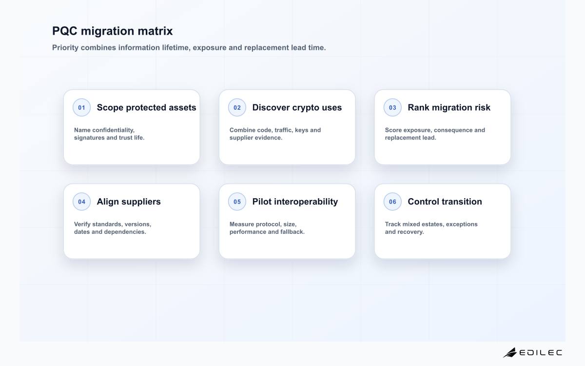Click 'Track mixed estates, exceptions' description

[431, 228]
